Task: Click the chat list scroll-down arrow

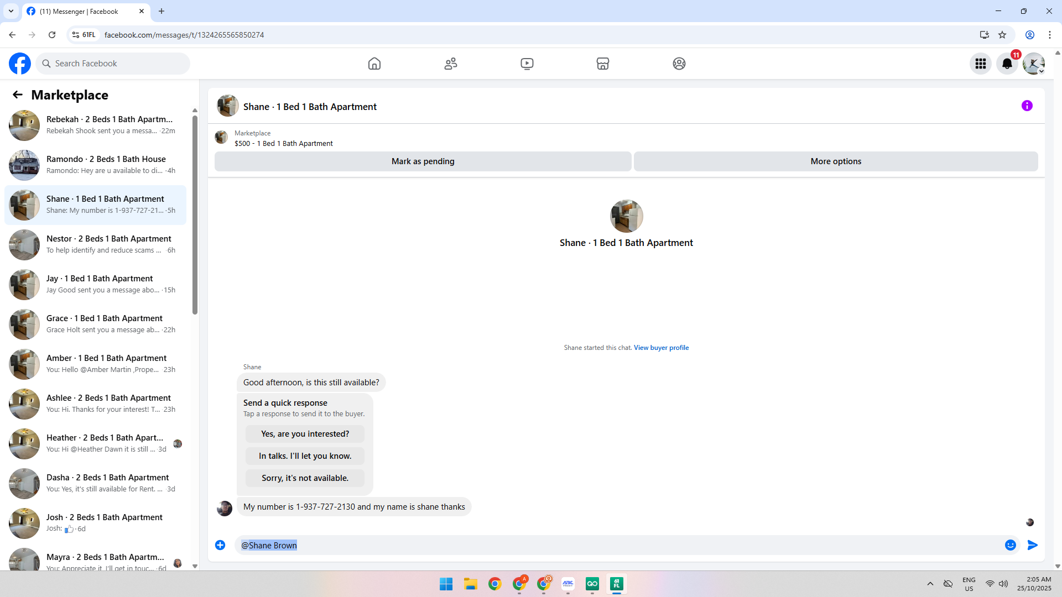Action: (195, 566)
